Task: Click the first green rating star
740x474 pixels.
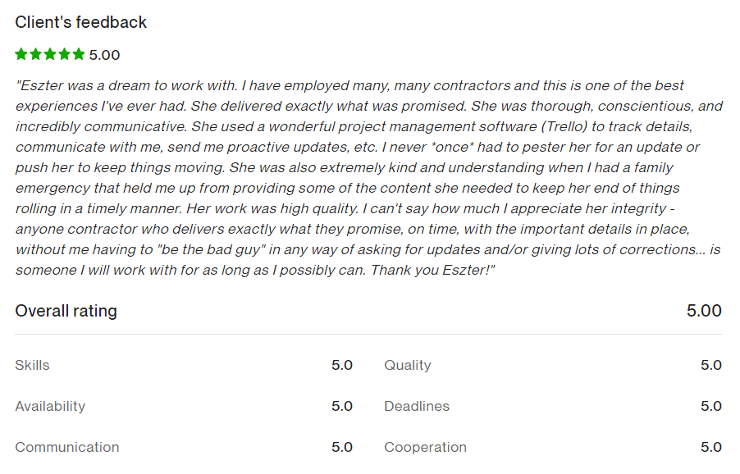Action: [21, 54]
